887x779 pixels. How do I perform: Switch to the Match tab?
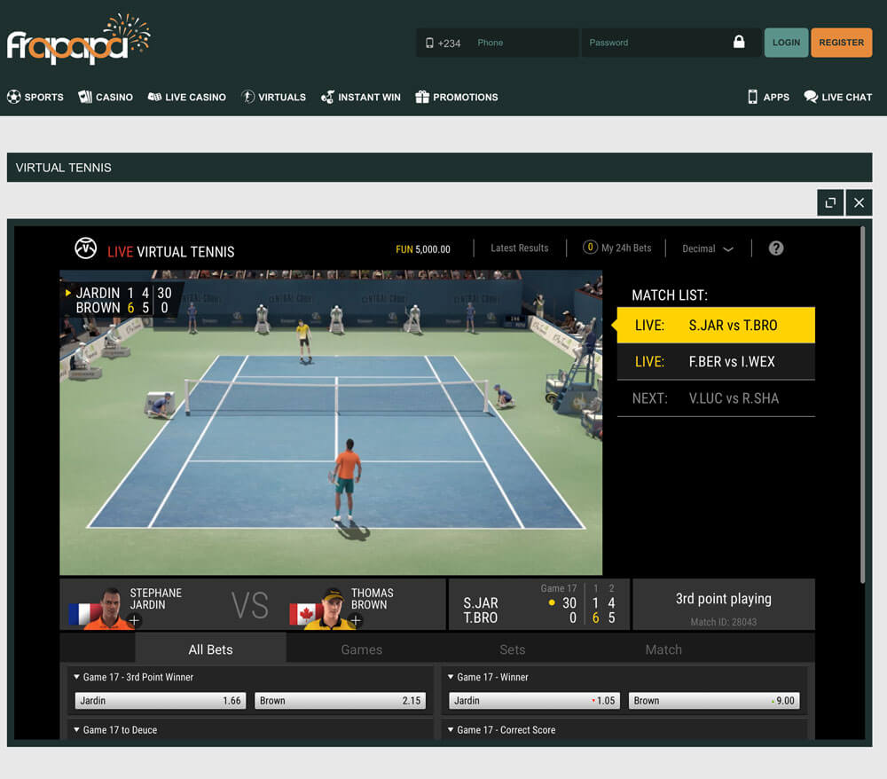tap(663, 649)
